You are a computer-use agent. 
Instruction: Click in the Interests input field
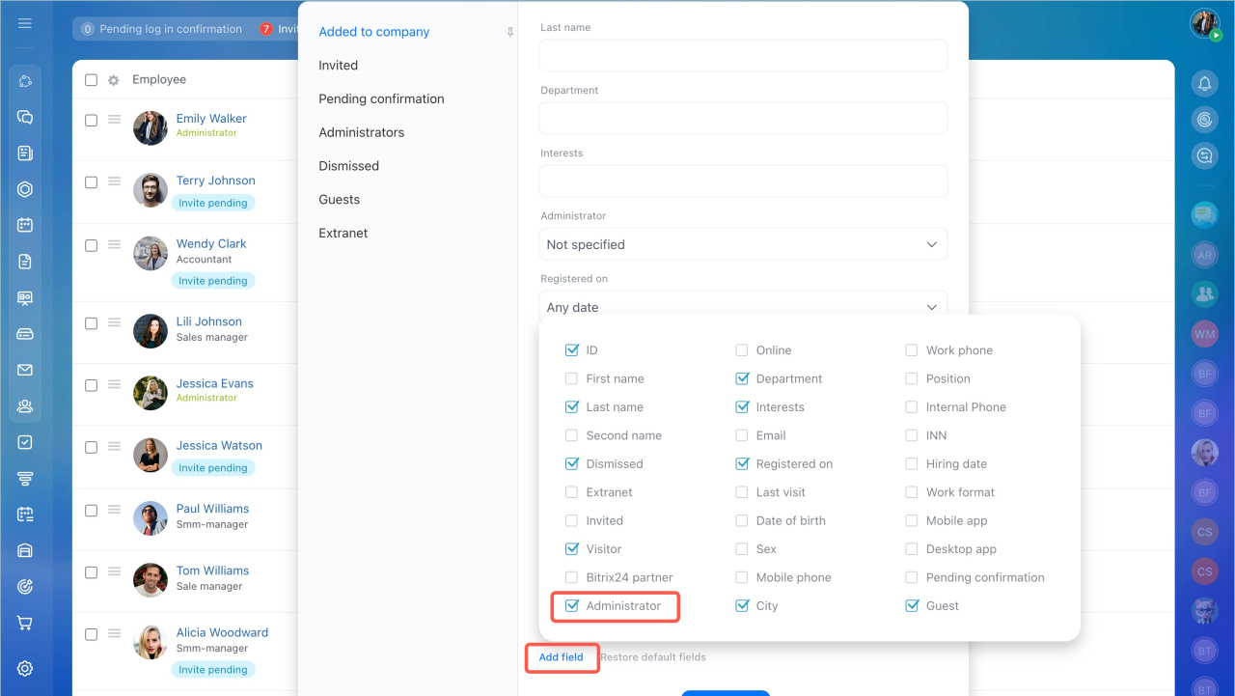point(743,181)
